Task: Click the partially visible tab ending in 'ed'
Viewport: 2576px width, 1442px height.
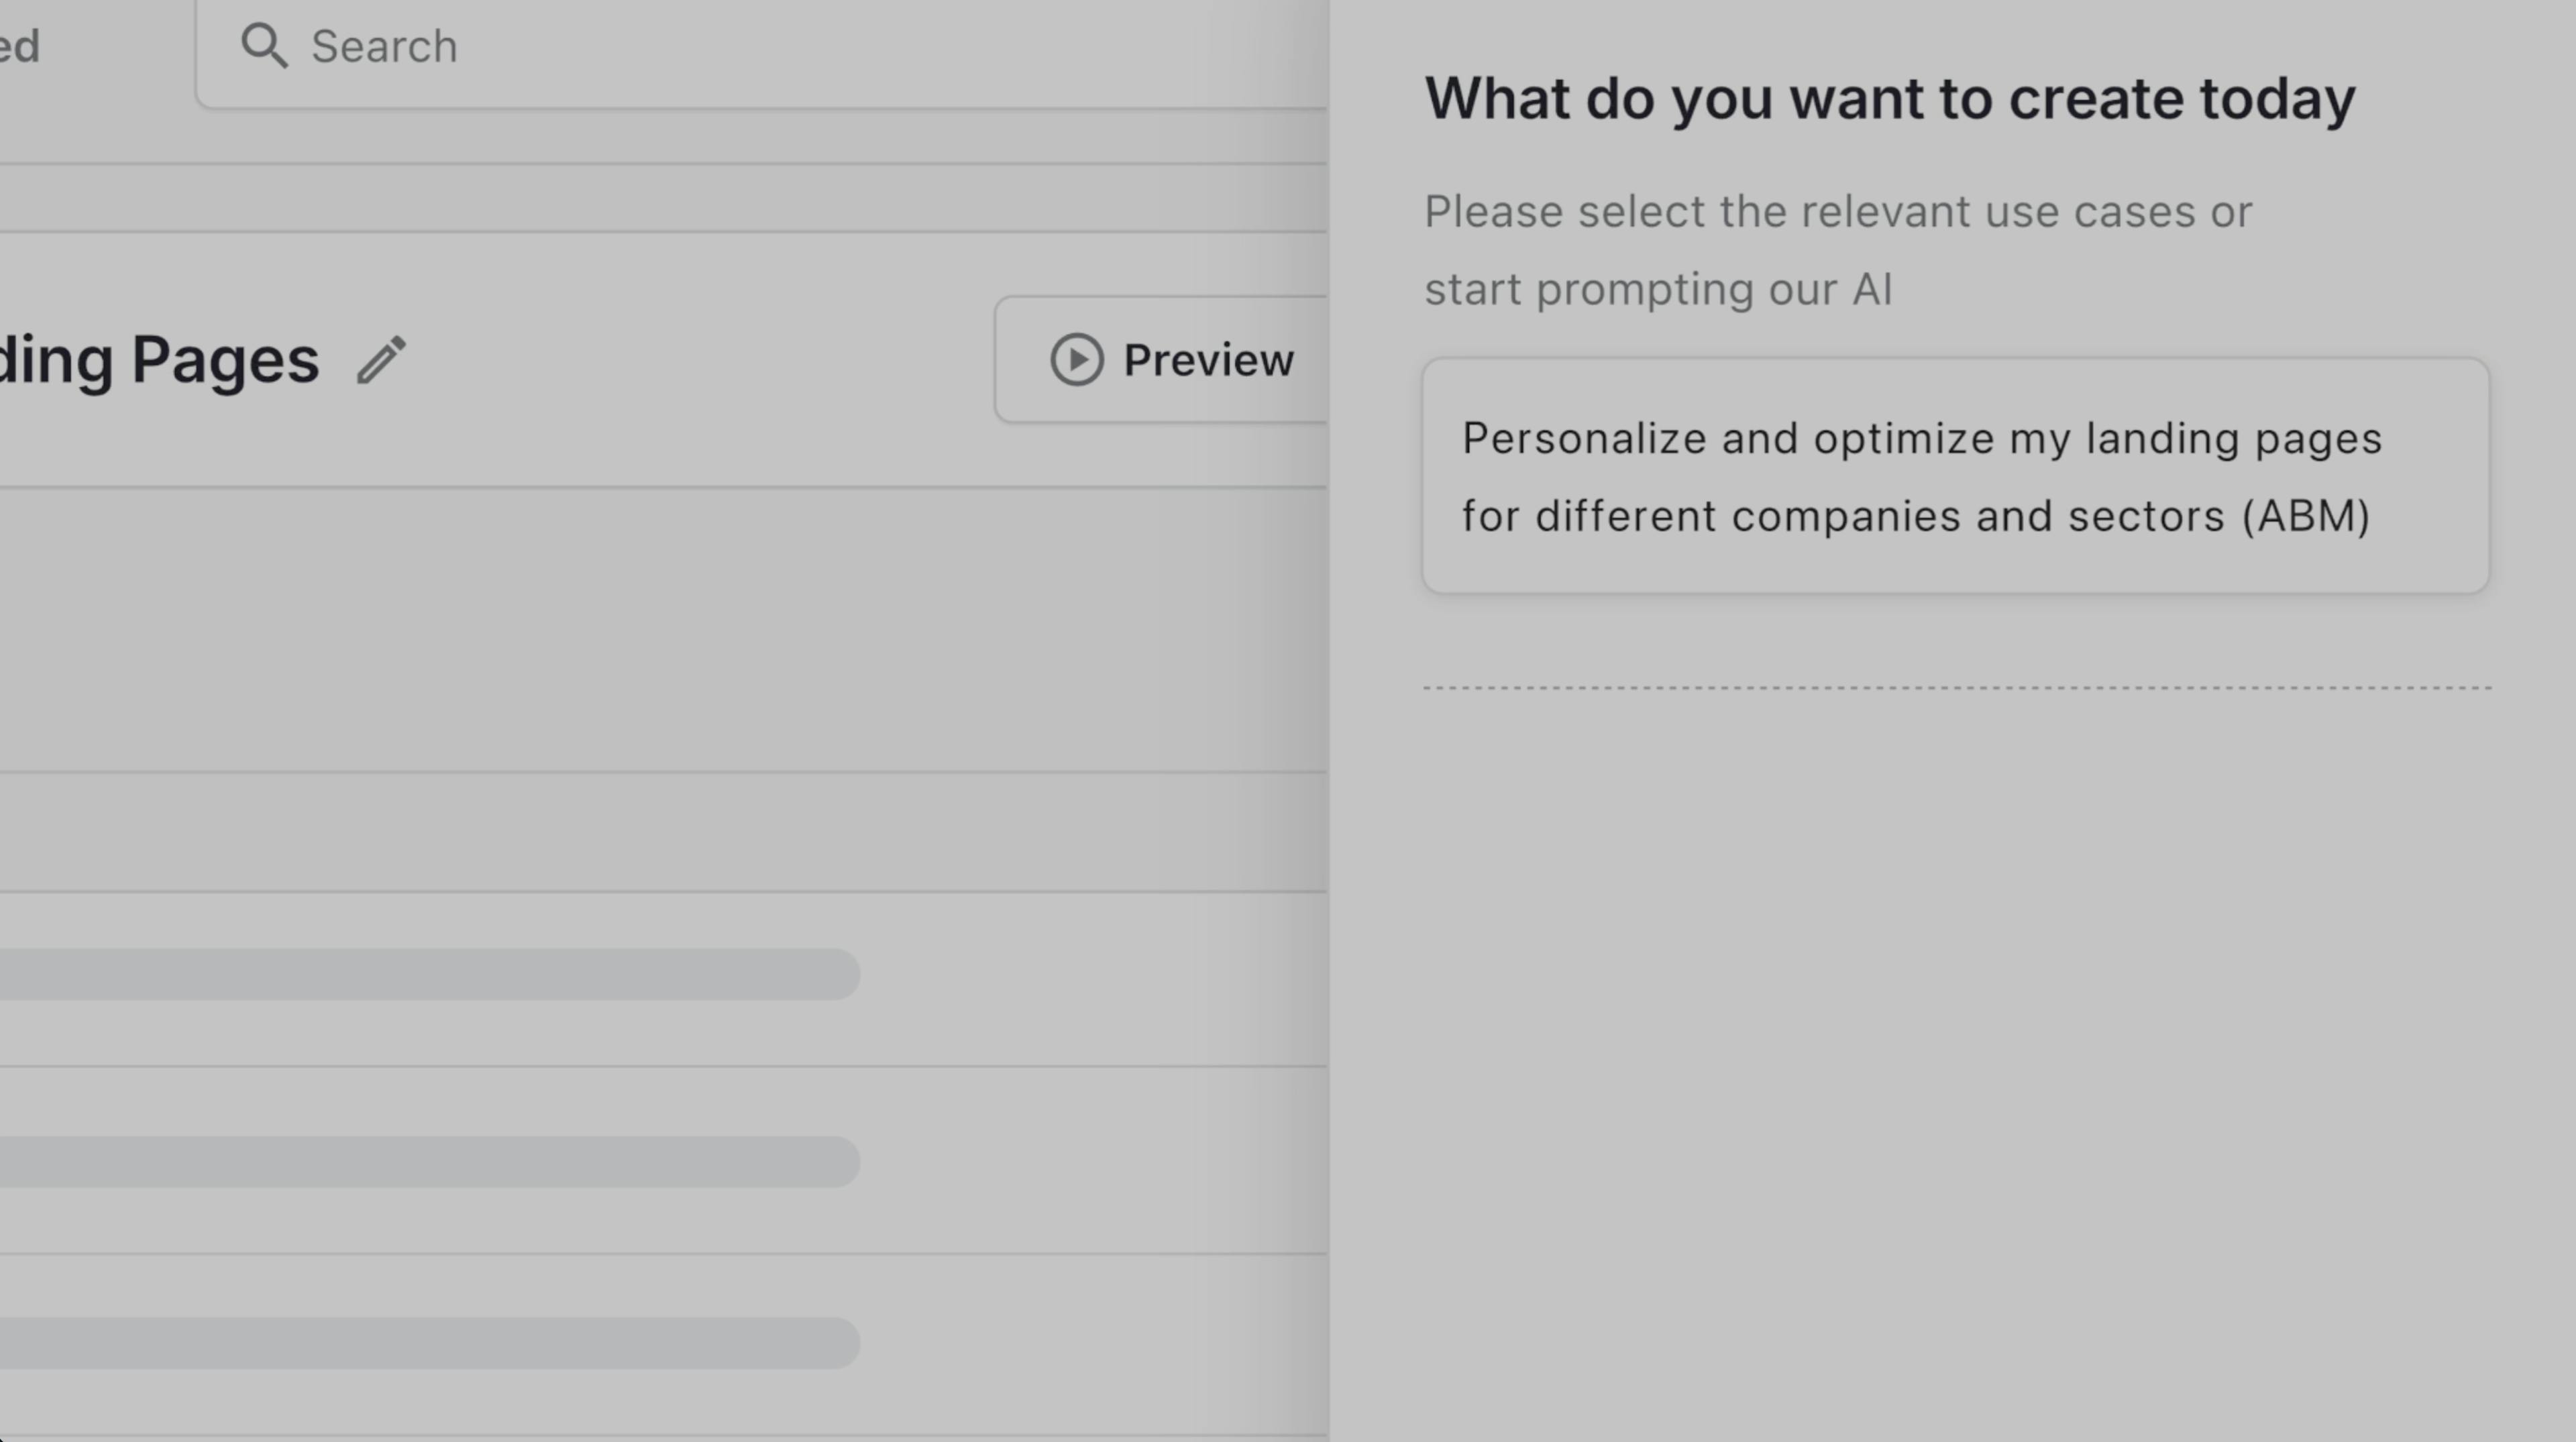Action: point(20,46)
